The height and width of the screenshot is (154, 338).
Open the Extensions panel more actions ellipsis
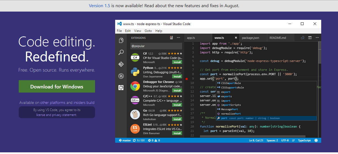pos(179,38)
